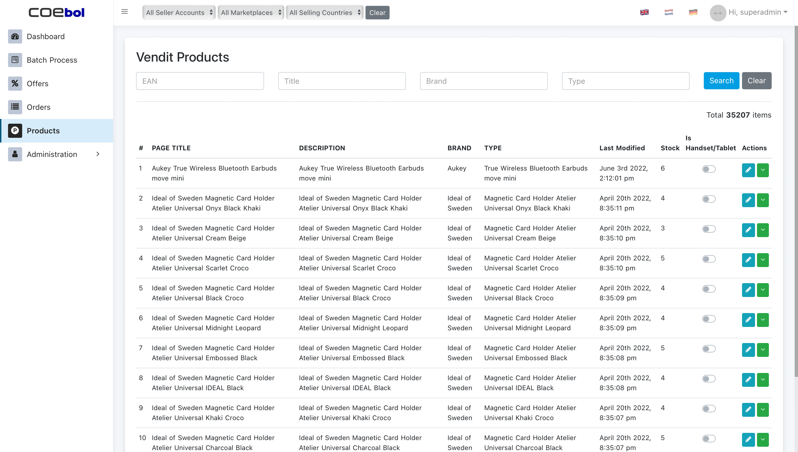Image resolution: width=798 pixels, height=452 pixels.
Task: Expand green dropdown for IDEAL Black row
Action: (x=763, y=380)
